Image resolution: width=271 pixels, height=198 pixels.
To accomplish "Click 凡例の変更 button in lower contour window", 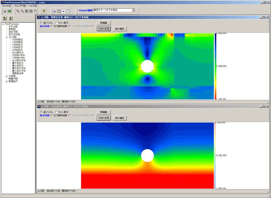I will point(104,118).
